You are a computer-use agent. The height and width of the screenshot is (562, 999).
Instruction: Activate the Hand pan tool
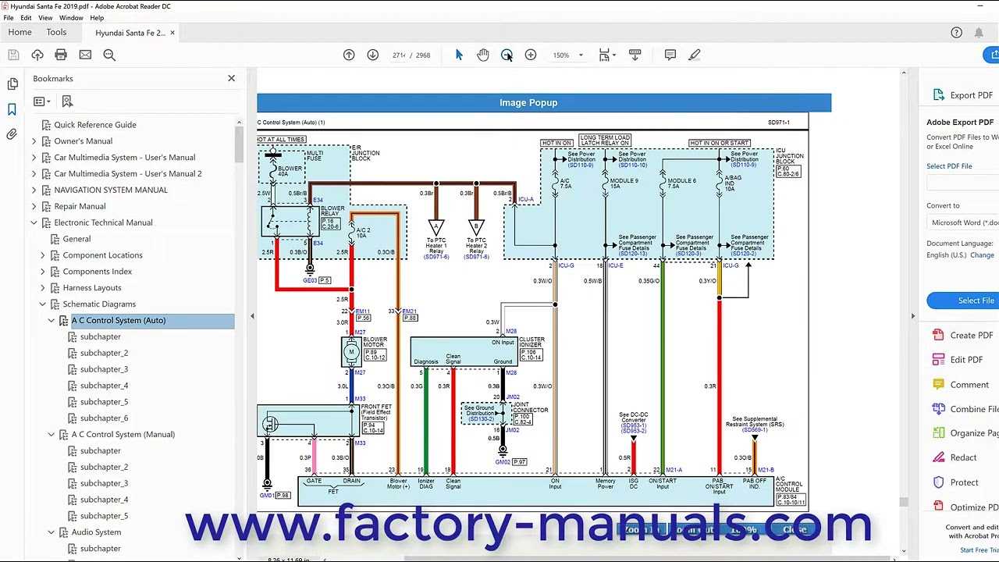483,55
